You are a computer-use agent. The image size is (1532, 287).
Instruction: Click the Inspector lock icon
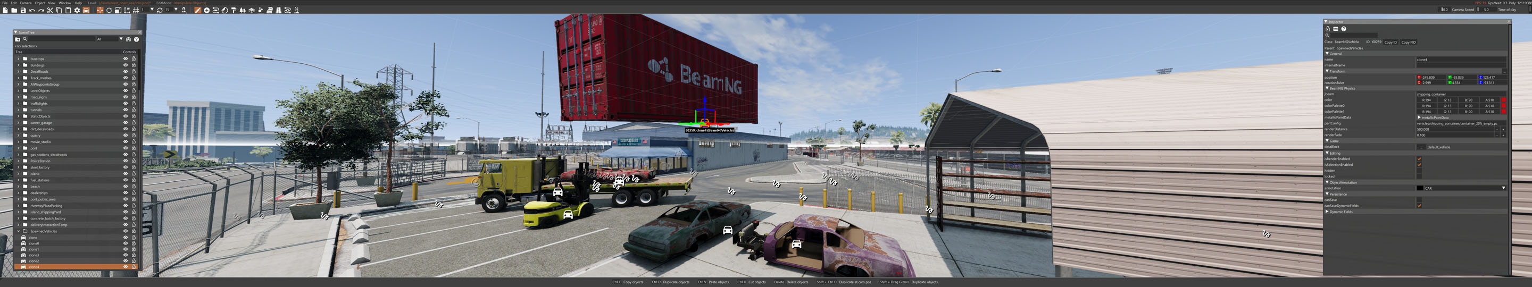click(1328, 29)
